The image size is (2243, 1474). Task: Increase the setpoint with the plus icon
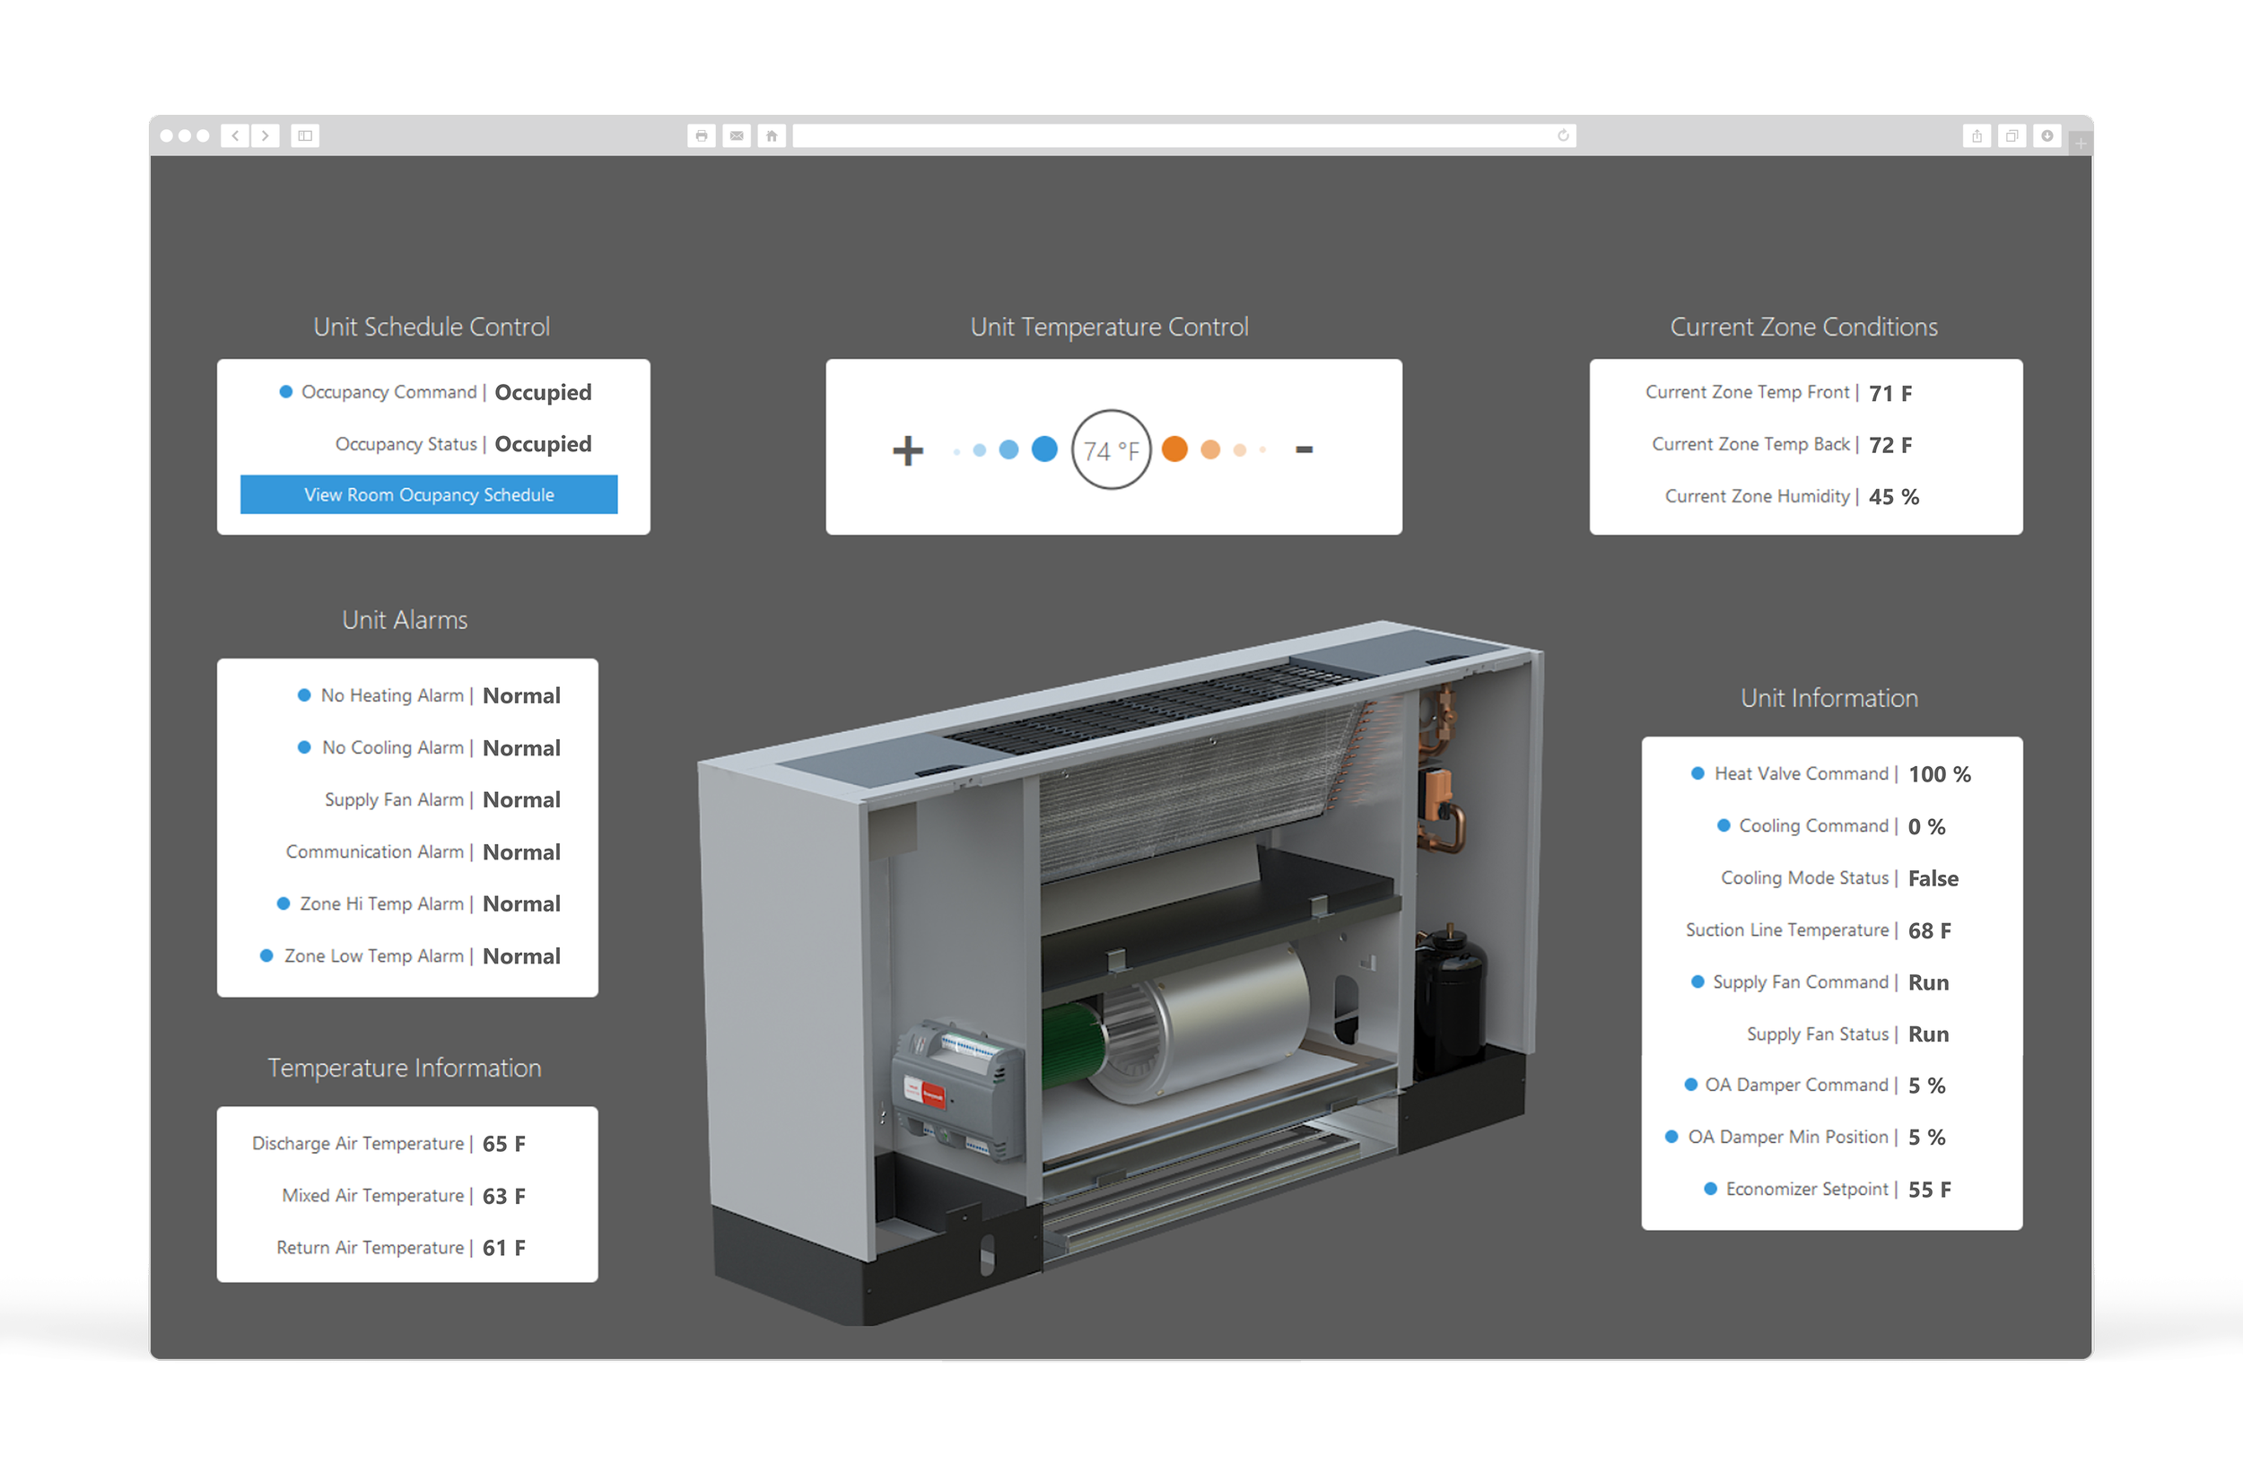(x=907, y=449)
